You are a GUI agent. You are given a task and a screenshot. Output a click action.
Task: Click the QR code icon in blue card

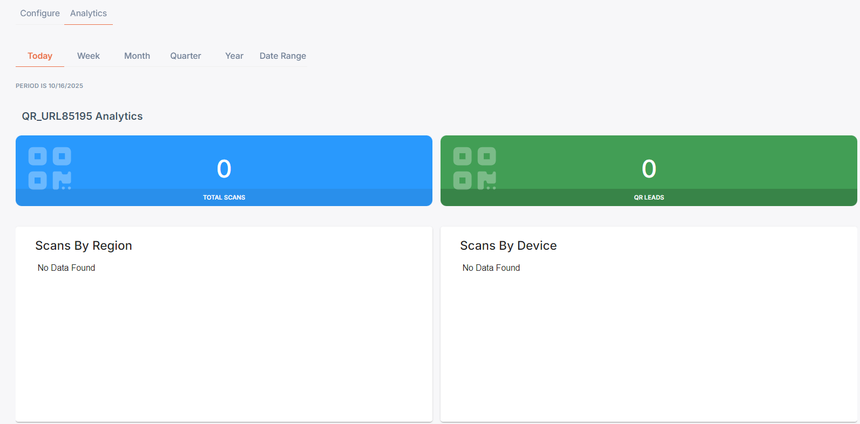pos(50,168)
